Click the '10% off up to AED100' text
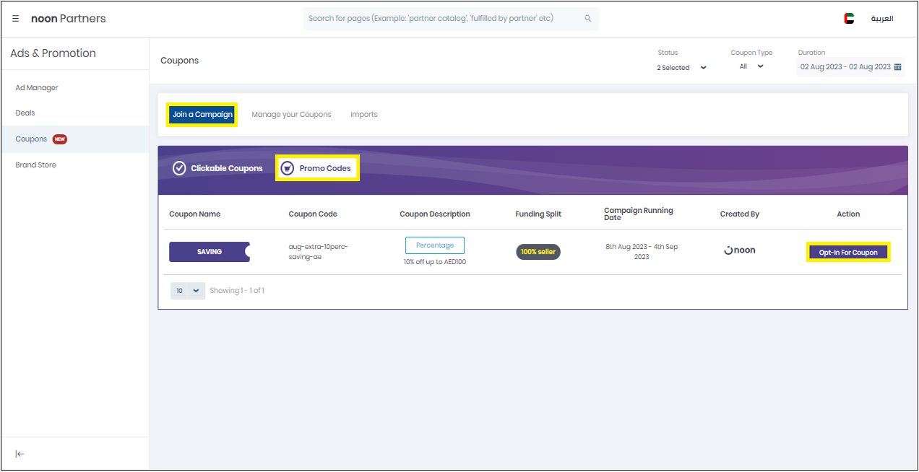919x472 pixels. (435, 262)
